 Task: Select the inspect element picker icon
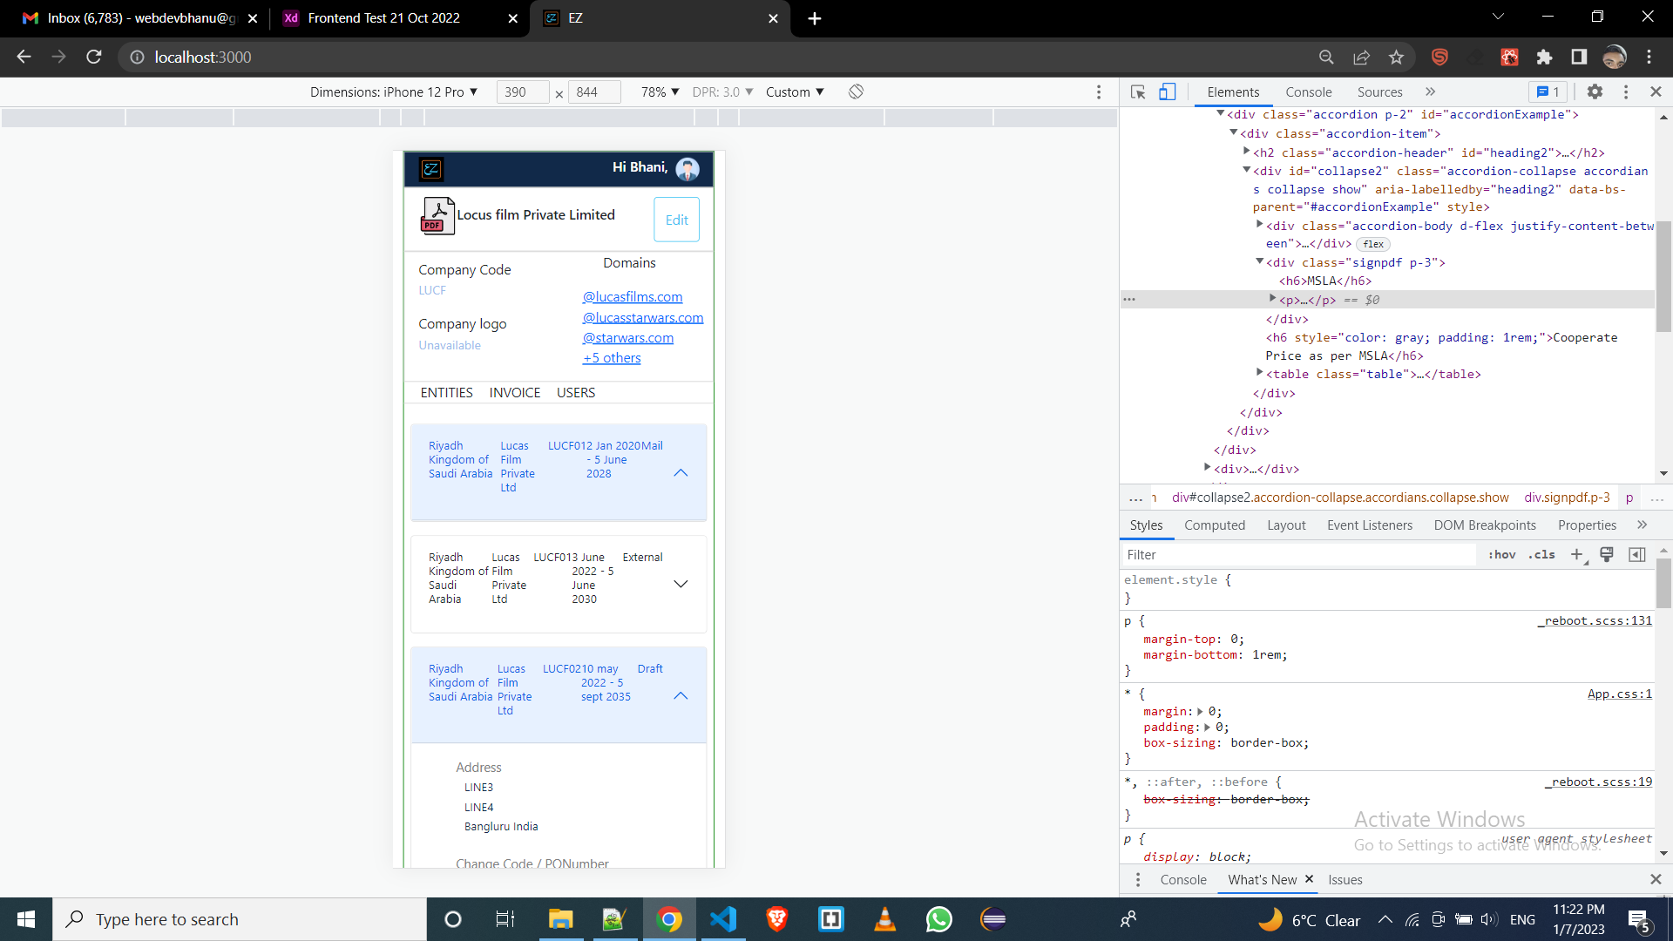[x=1138, y=91]
